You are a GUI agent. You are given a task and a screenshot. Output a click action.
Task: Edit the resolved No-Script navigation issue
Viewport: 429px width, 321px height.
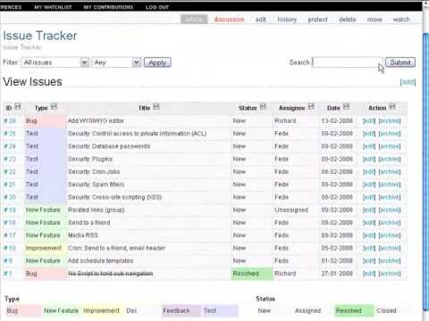point(369,274)
